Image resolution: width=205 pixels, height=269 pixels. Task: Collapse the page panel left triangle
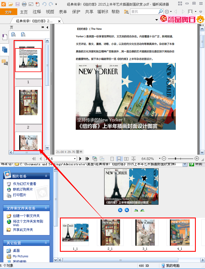(x=47, y=27)
